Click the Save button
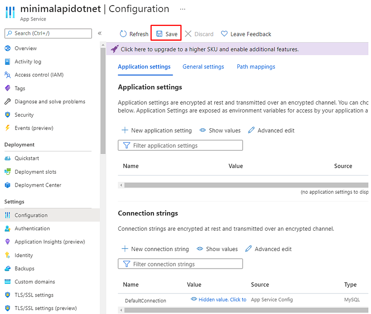The width and height of the screenshot is (371, 314). [x=166, y=34]
